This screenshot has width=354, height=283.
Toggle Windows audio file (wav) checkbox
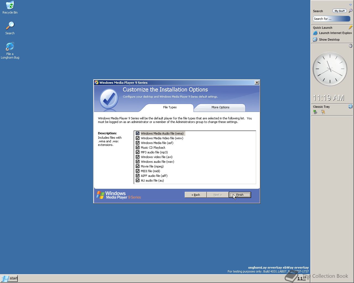(137, 162)
